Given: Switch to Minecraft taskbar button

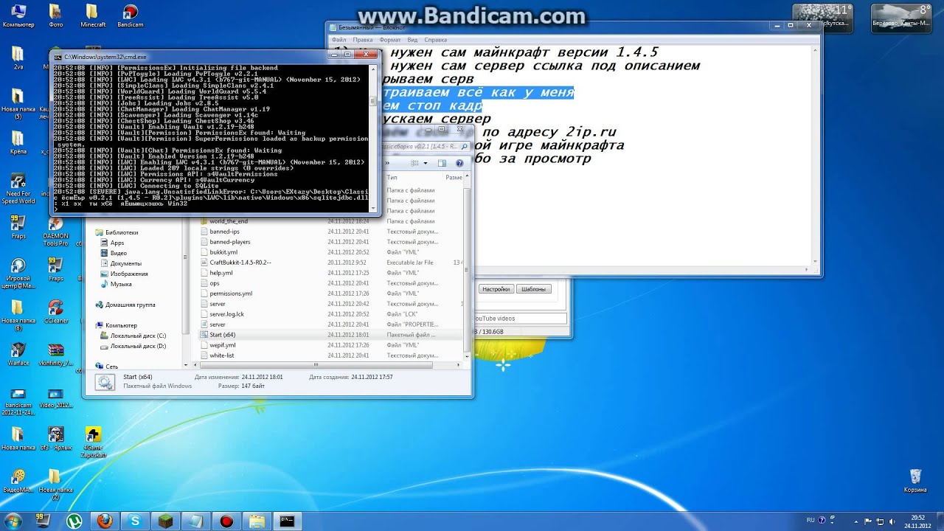Looking at the screenshot, I should click(165, 521).
